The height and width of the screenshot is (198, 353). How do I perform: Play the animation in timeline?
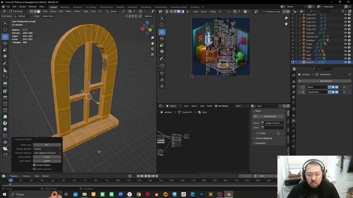(149, 176)
